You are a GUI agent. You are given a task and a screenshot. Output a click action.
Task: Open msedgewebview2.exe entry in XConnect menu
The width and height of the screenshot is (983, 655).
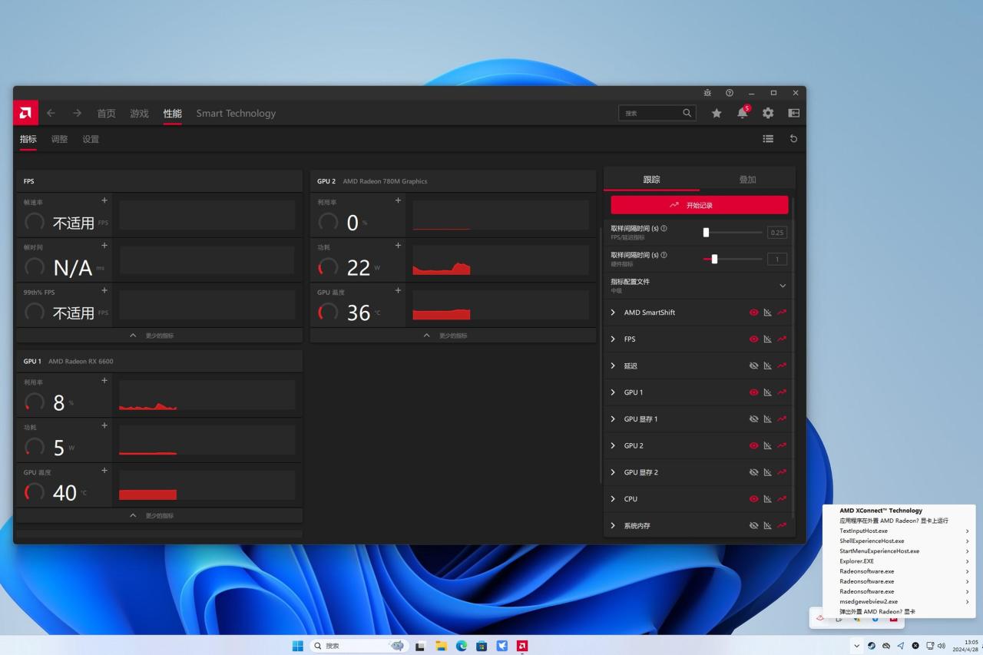[899, 602]
